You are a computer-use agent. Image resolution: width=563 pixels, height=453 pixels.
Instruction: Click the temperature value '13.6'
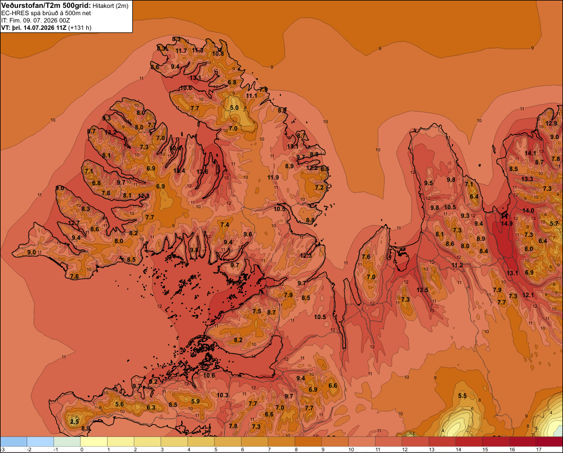click(x=202, y=172)
